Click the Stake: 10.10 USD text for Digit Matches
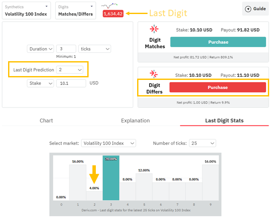The image size is (270, 218). point(194,30)
